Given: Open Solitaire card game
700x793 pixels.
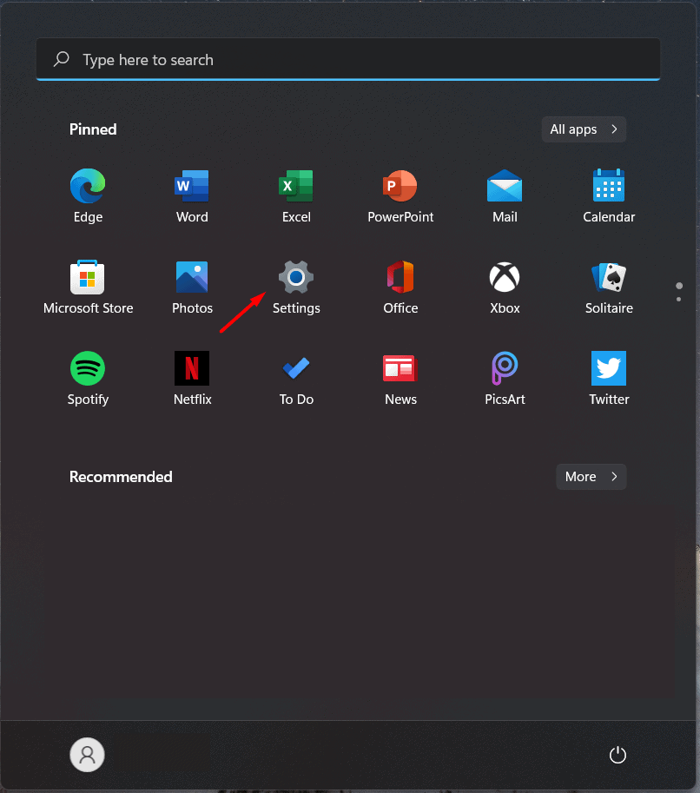Looking at the screenshot, I should click(x=609, y=278).
